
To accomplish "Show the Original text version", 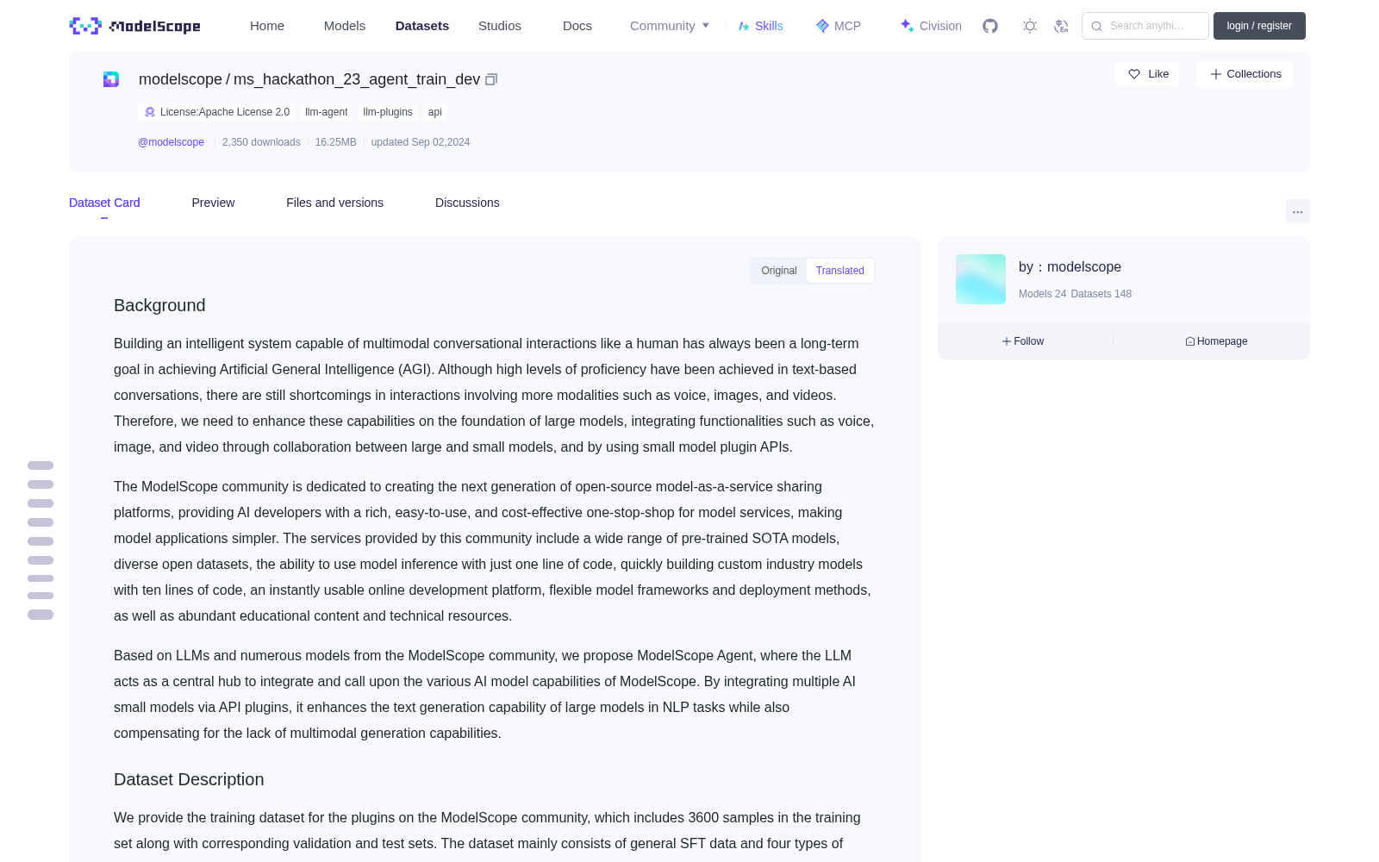I will (779, 271).
